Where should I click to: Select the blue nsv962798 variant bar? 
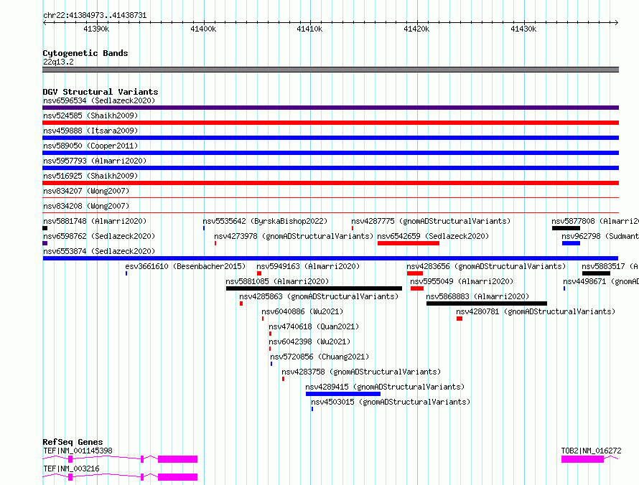pyautogui.click(x=571, y=243)
